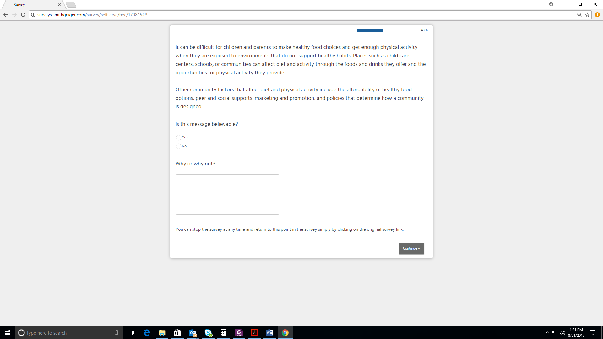Show hidden system tray icons

(x=547, y=333)
